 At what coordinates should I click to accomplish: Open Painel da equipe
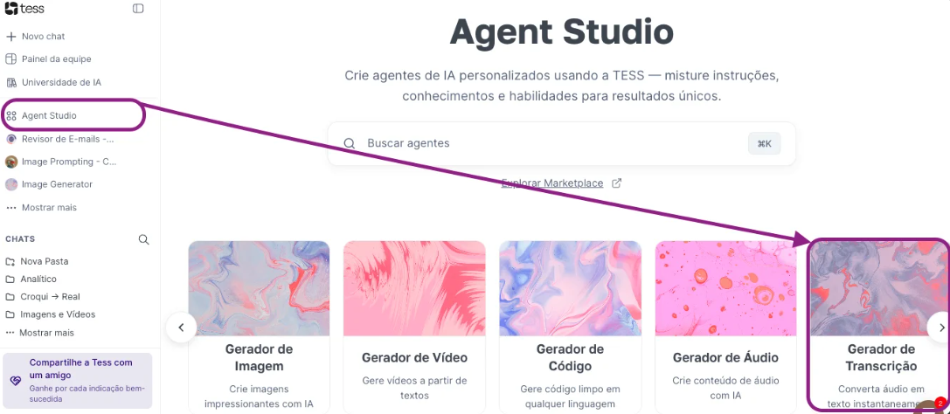(48, 59)
